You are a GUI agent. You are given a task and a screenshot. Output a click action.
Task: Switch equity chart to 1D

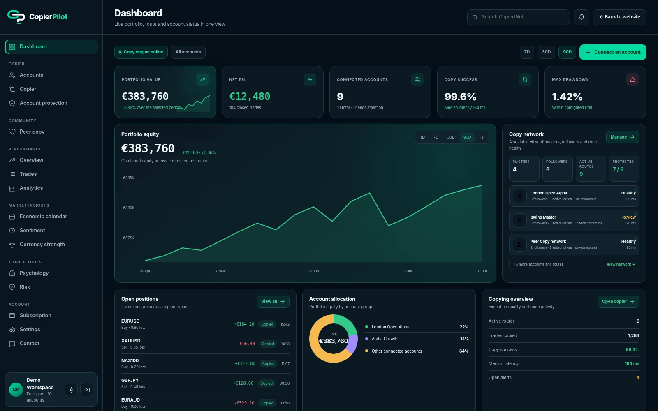[422, 137]
